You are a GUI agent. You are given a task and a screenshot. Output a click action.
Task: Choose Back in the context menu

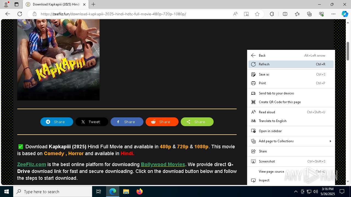(x=291, y=56)
